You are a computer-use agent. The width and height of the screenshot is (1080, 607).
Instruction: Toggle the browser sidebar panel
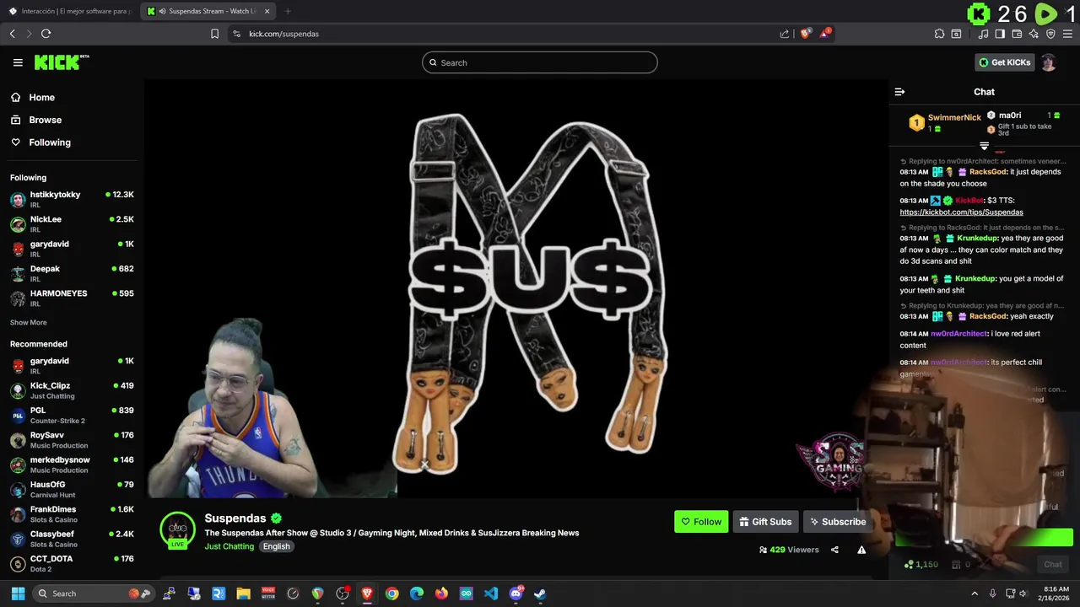coord(1000,34)
